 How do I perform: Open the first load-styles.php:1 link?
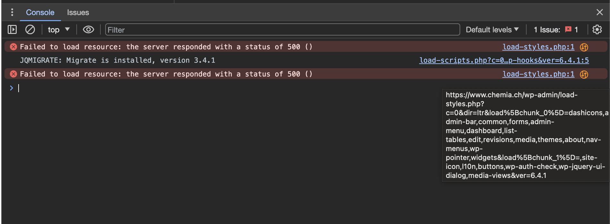(538, 47)
